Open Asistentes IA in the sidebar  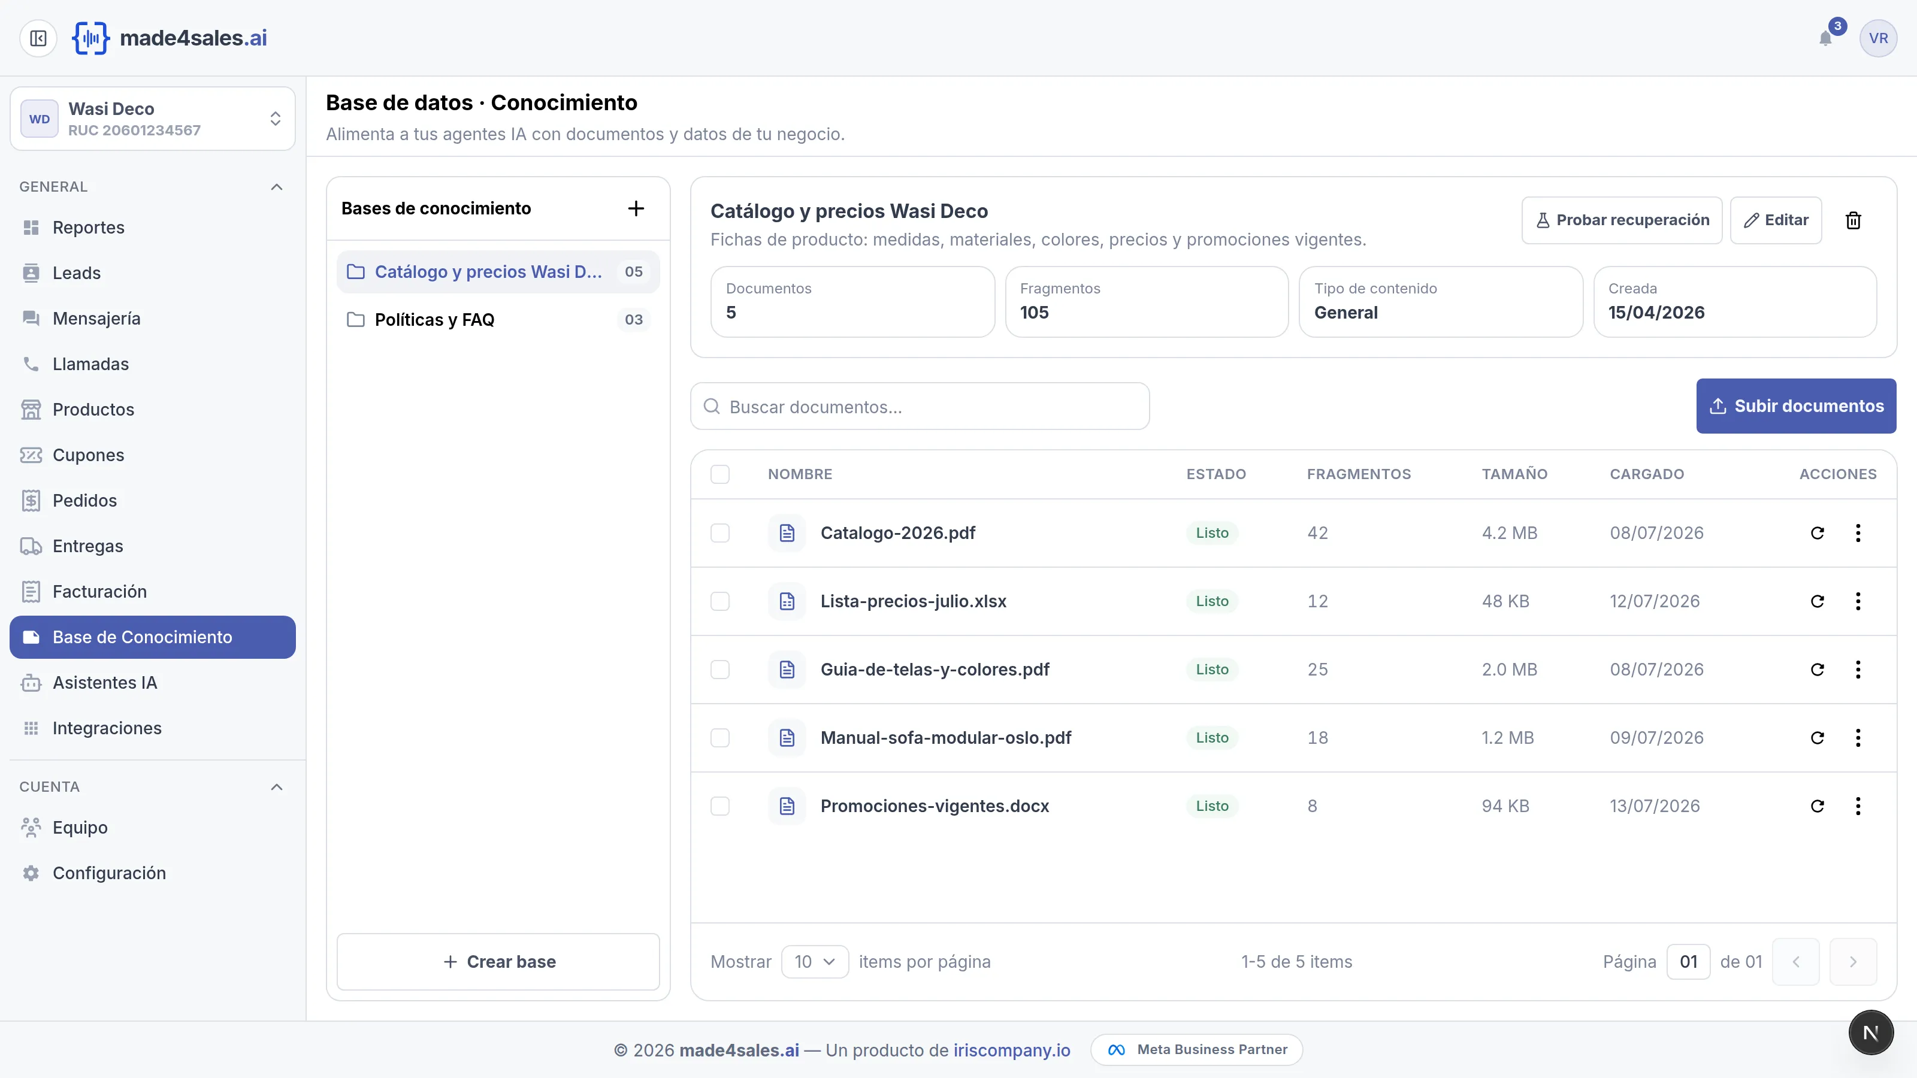[153, 683]
